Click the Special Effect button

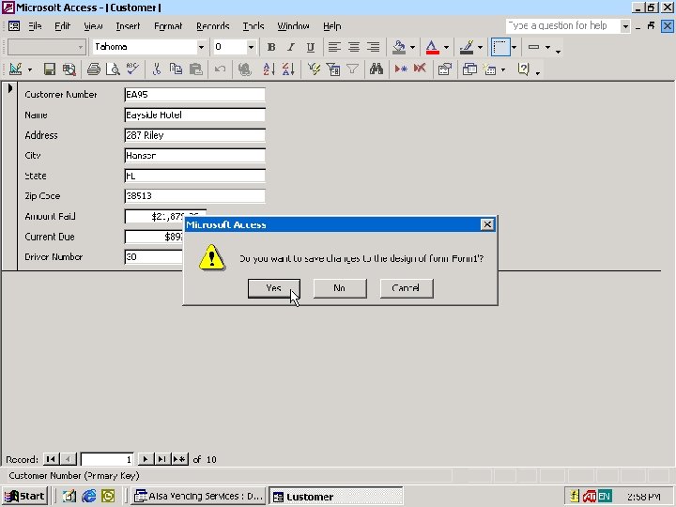pyautogui.click(x=533, y=47)
